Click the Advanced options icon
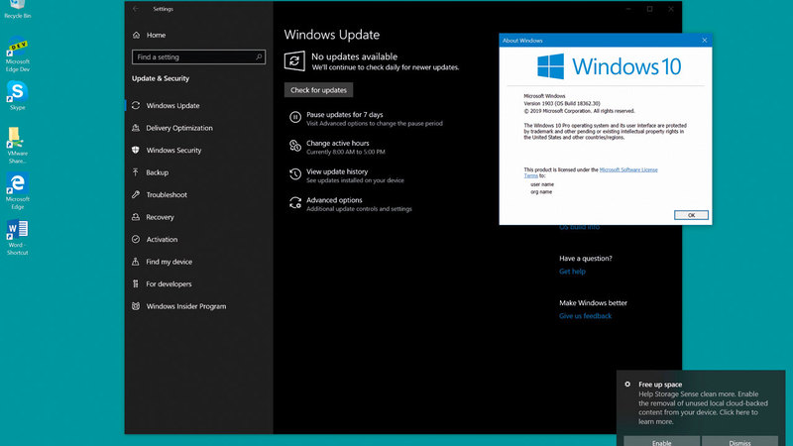This screenshot has height=446, width=793. click(x=294, y=203)
